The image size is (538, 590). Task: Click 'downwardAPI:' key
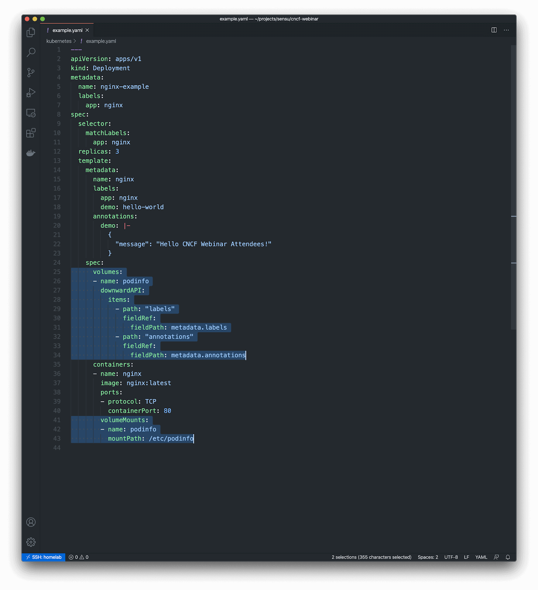[123, 291]
